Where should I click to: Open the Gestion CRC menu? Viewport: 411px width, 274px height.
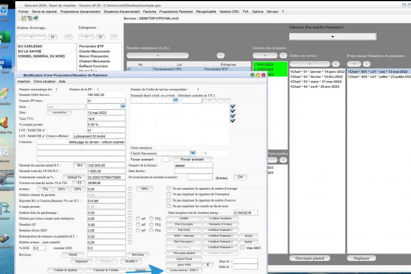(x=230, y=12)
